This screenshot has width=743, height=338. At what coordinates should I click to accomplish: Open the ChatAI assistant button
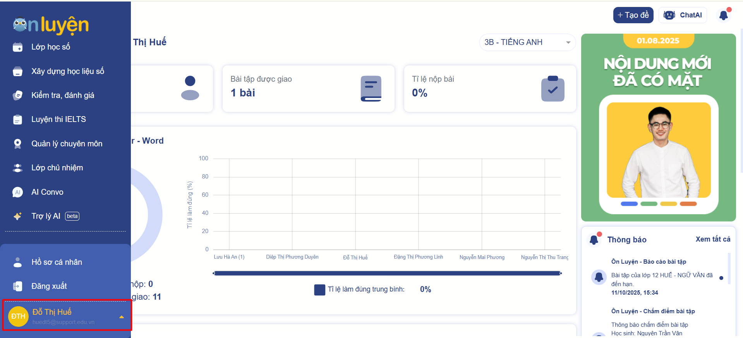[x=683, y=15]
